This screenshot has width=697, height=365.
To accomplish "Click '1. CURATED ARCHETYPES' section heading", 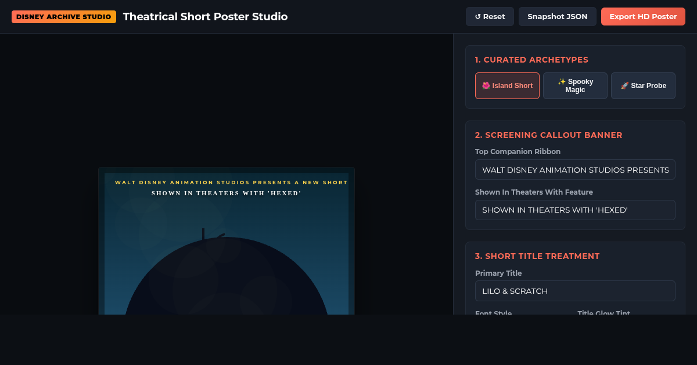I will tap(531, 60).
